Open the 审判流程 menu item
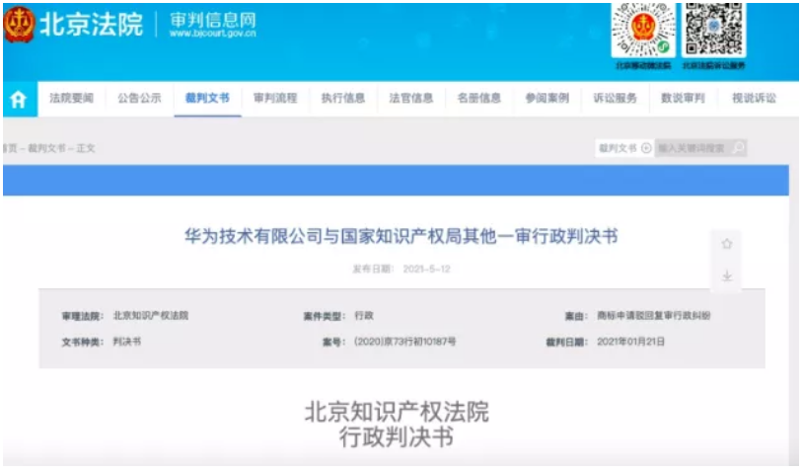This screenshot has height=471, width=803. tap(275, 98)
